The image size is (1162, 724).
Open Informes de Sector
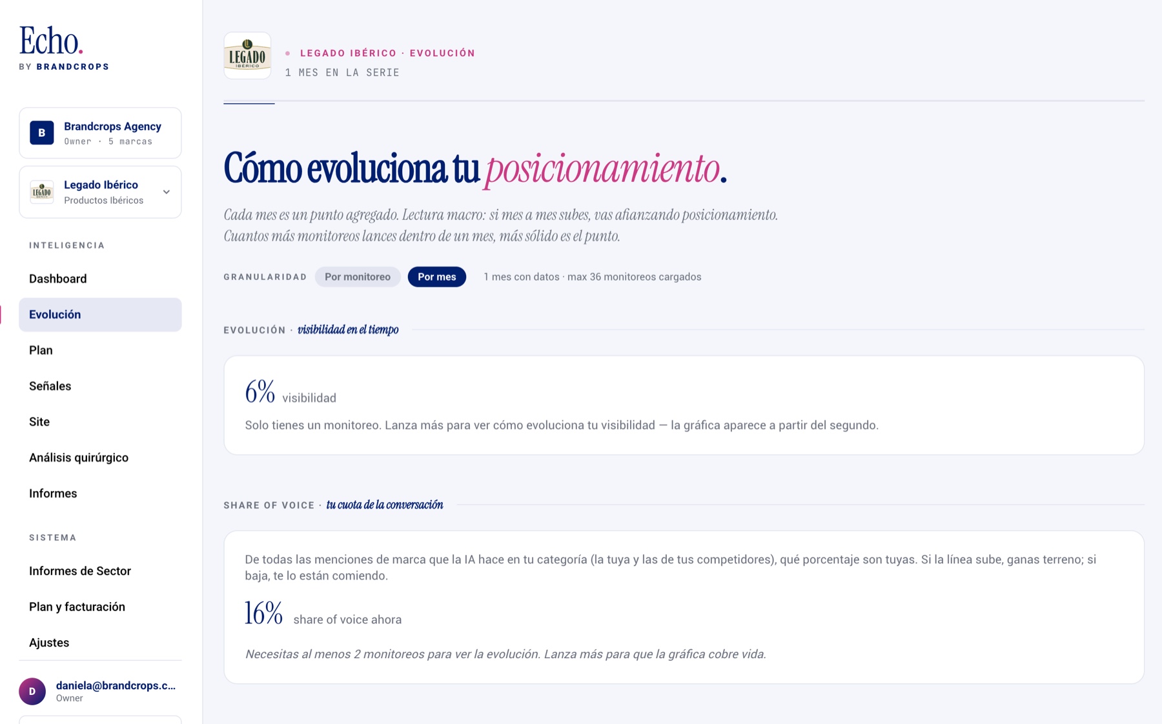100,571
